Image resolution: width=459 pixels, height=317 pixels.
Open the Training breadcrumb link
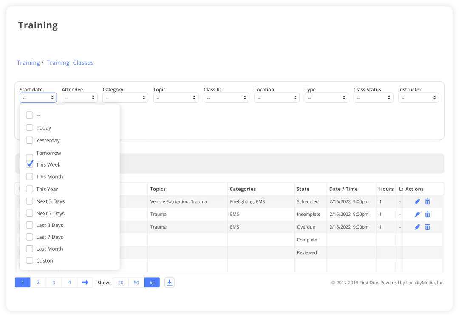click(x=28, y=62)
